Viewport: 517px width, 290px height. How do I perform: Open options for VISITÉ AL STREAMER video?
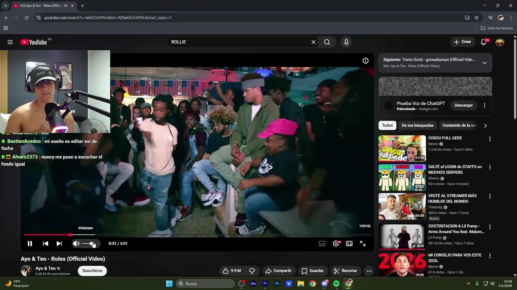click(490, 197)
